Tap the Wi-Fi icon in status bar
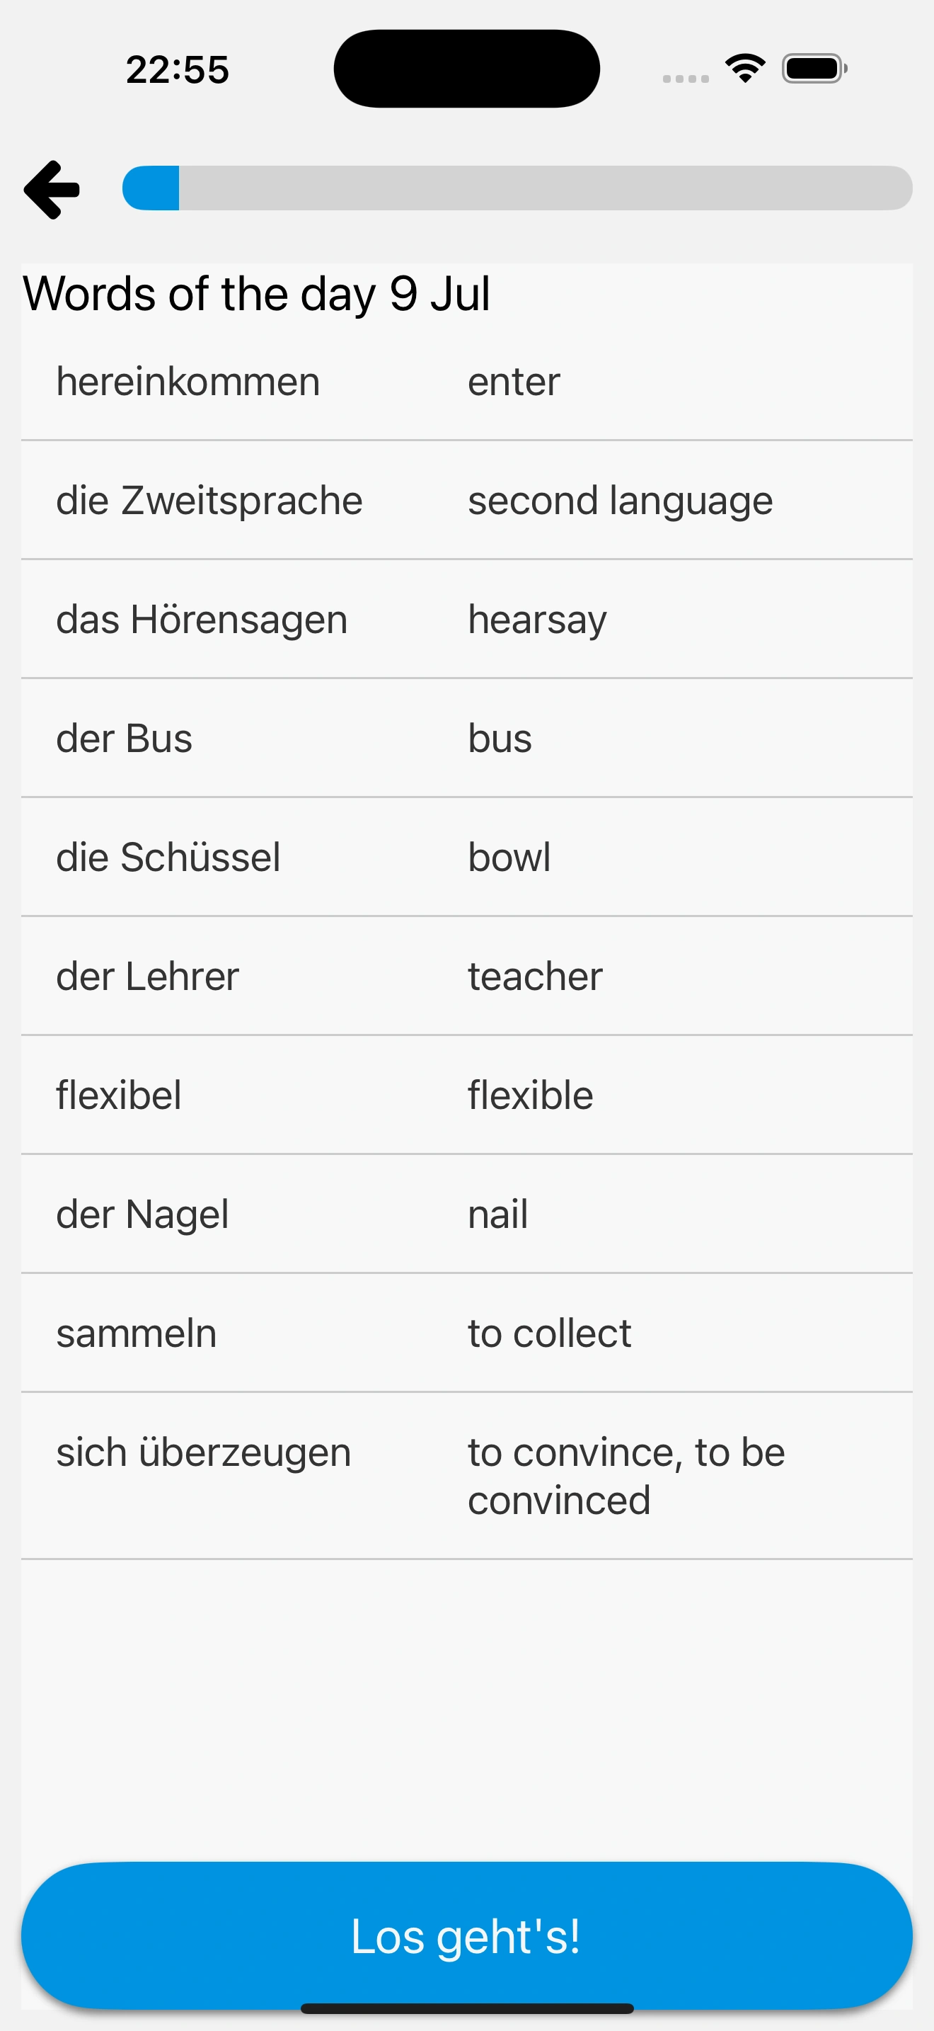This screenshot has height=2031, width=934. click(x=744, y=68)
